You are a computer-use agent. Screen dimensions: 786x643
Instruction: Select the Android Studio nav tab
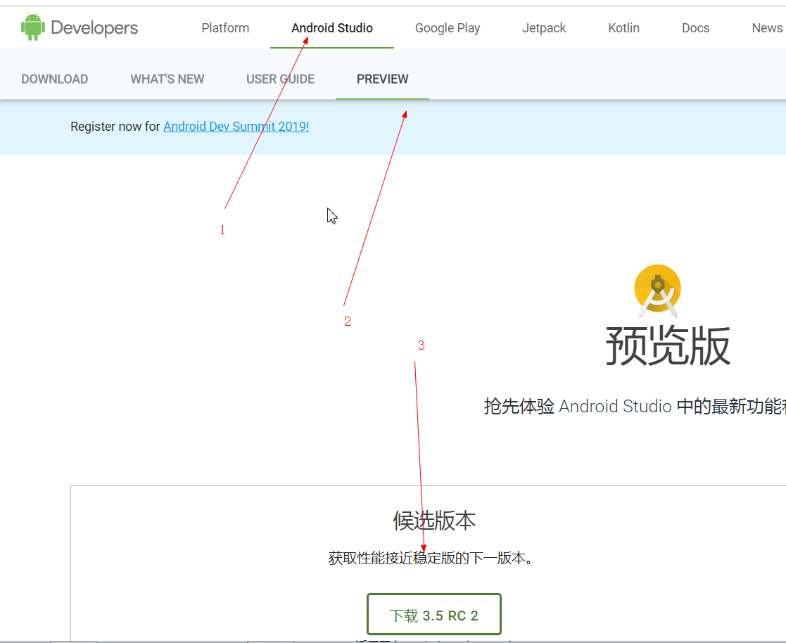(x=332, y=28)
